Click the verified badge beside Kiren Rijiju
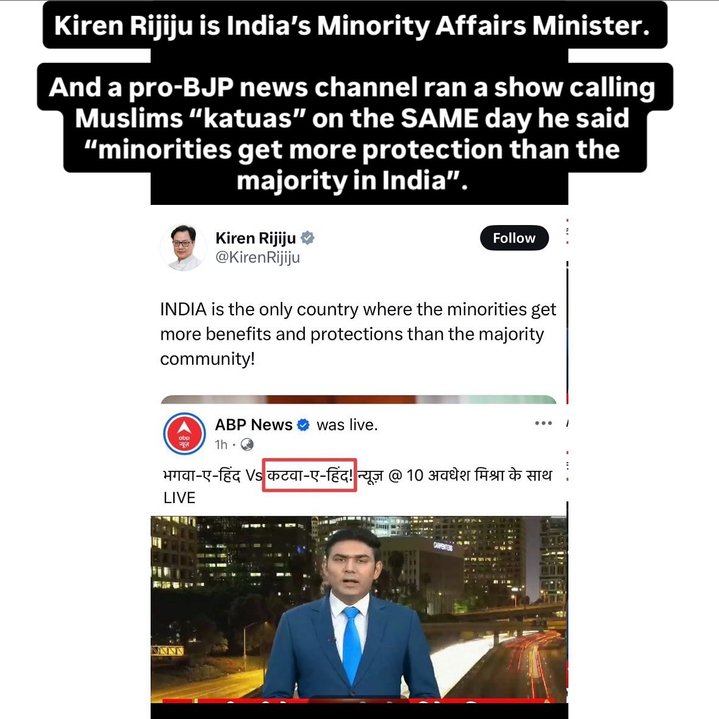The image size is (719, 719). pyautogui.click(x=307, y=238)
